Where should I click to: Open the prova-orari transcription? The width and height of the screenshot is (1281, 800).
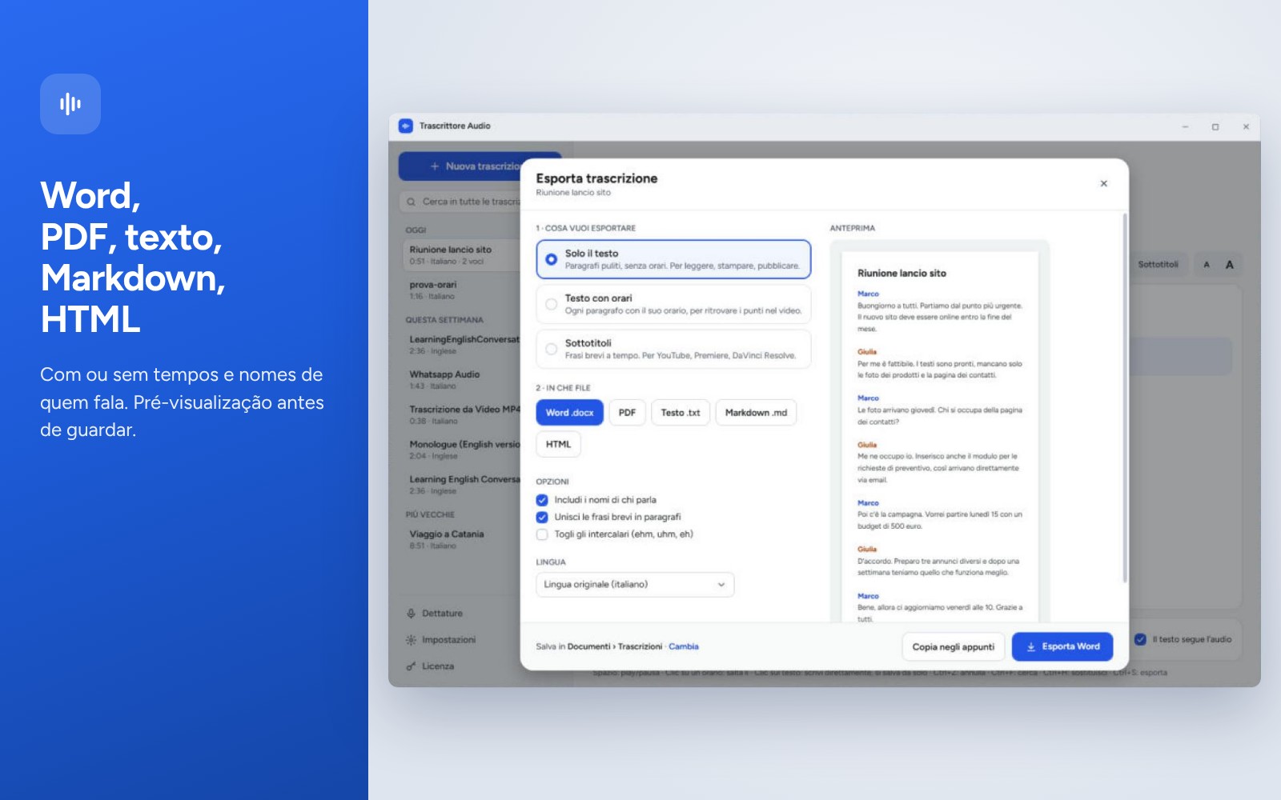click(x=463, y=290)
